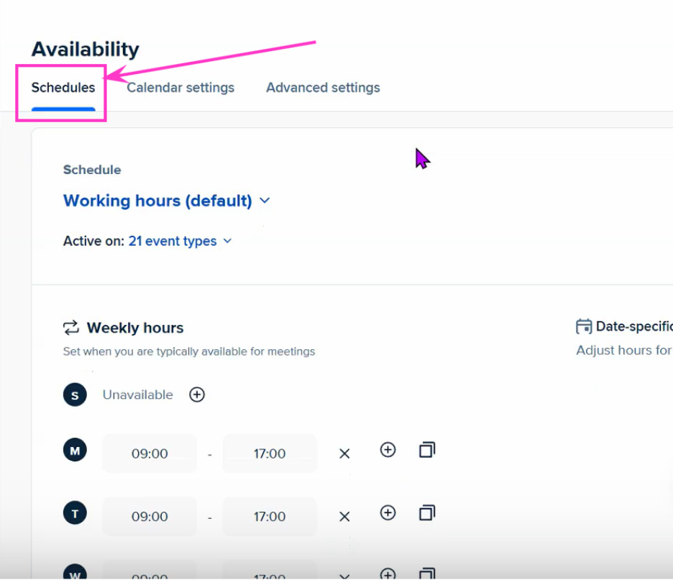Open the 21 event types dropdown

pyautogui.click(x=180, y=241)
